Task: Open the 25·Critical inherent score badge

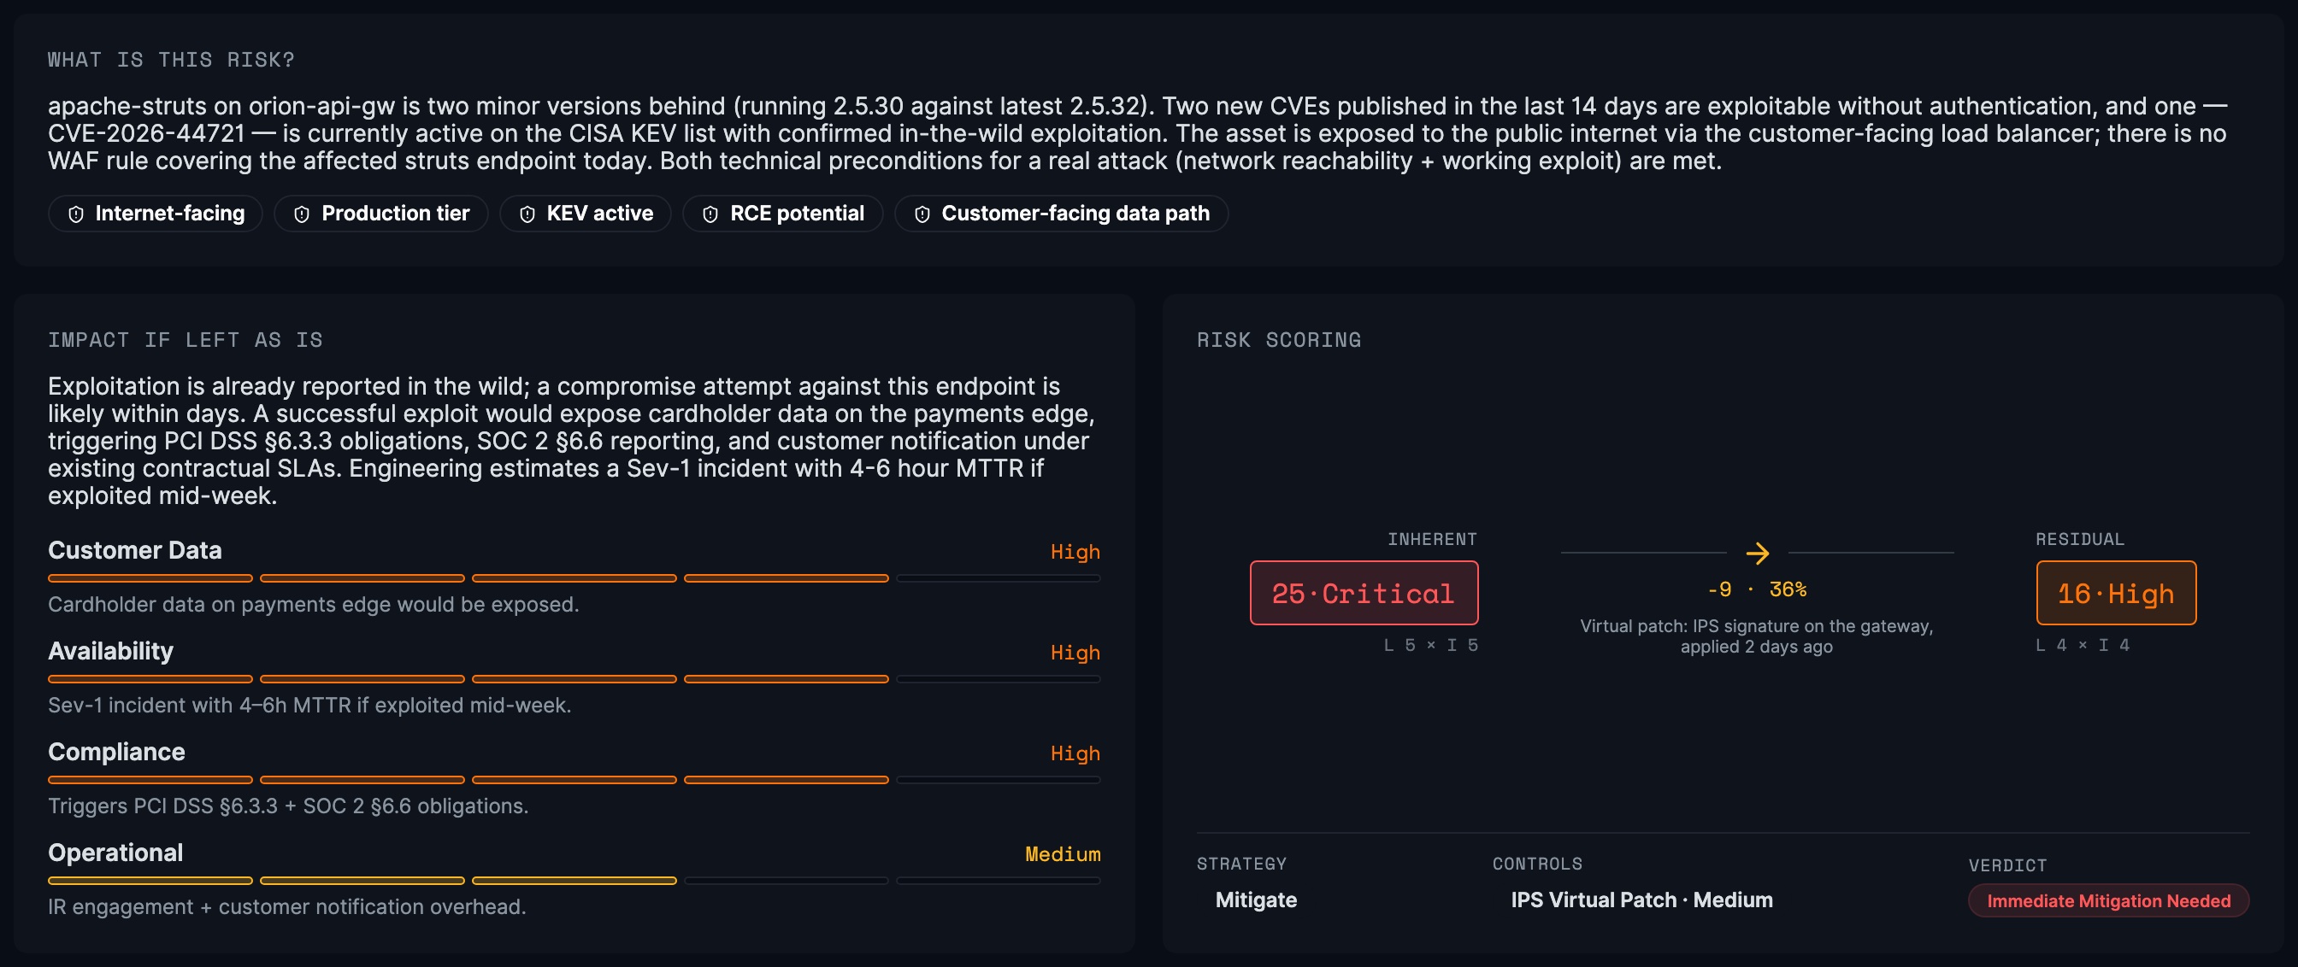Action: pos(1364,593)
